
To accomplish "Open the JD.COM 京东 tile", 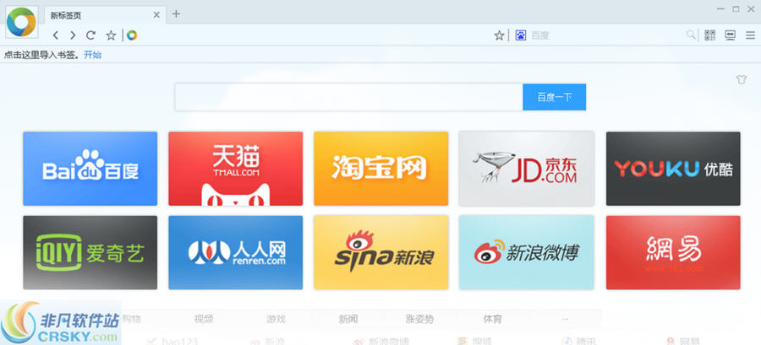I will [527, 169].
